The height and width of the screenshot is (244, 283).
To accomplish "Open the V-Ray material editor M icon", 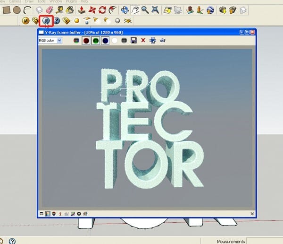I will (25, 21).
